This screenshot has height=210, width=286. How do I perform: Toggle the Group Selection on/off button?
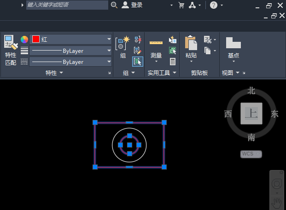(138, 62)
